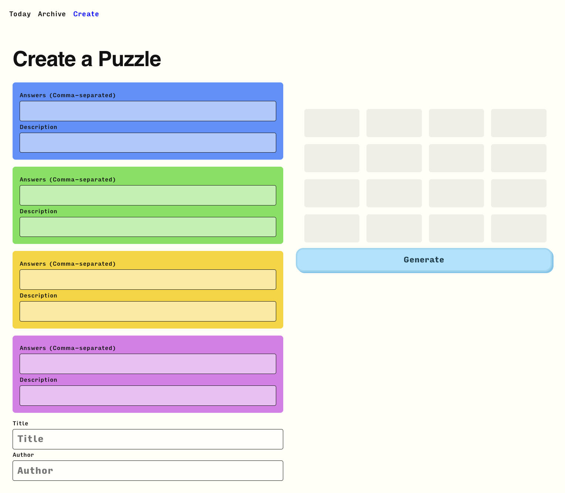Click the yellow group's Description field
Screen dimensions: 565x493
pyautogui.click(x=148, y=311)
